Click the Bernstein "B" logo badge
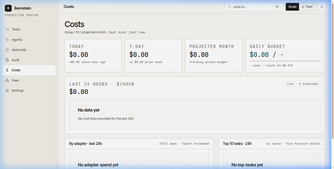Screen dimensions: 334x169 (8, 8)
